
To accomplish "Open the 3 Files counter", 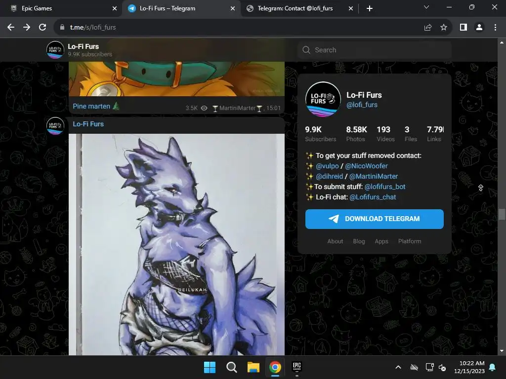I will (x=411, y=134).
